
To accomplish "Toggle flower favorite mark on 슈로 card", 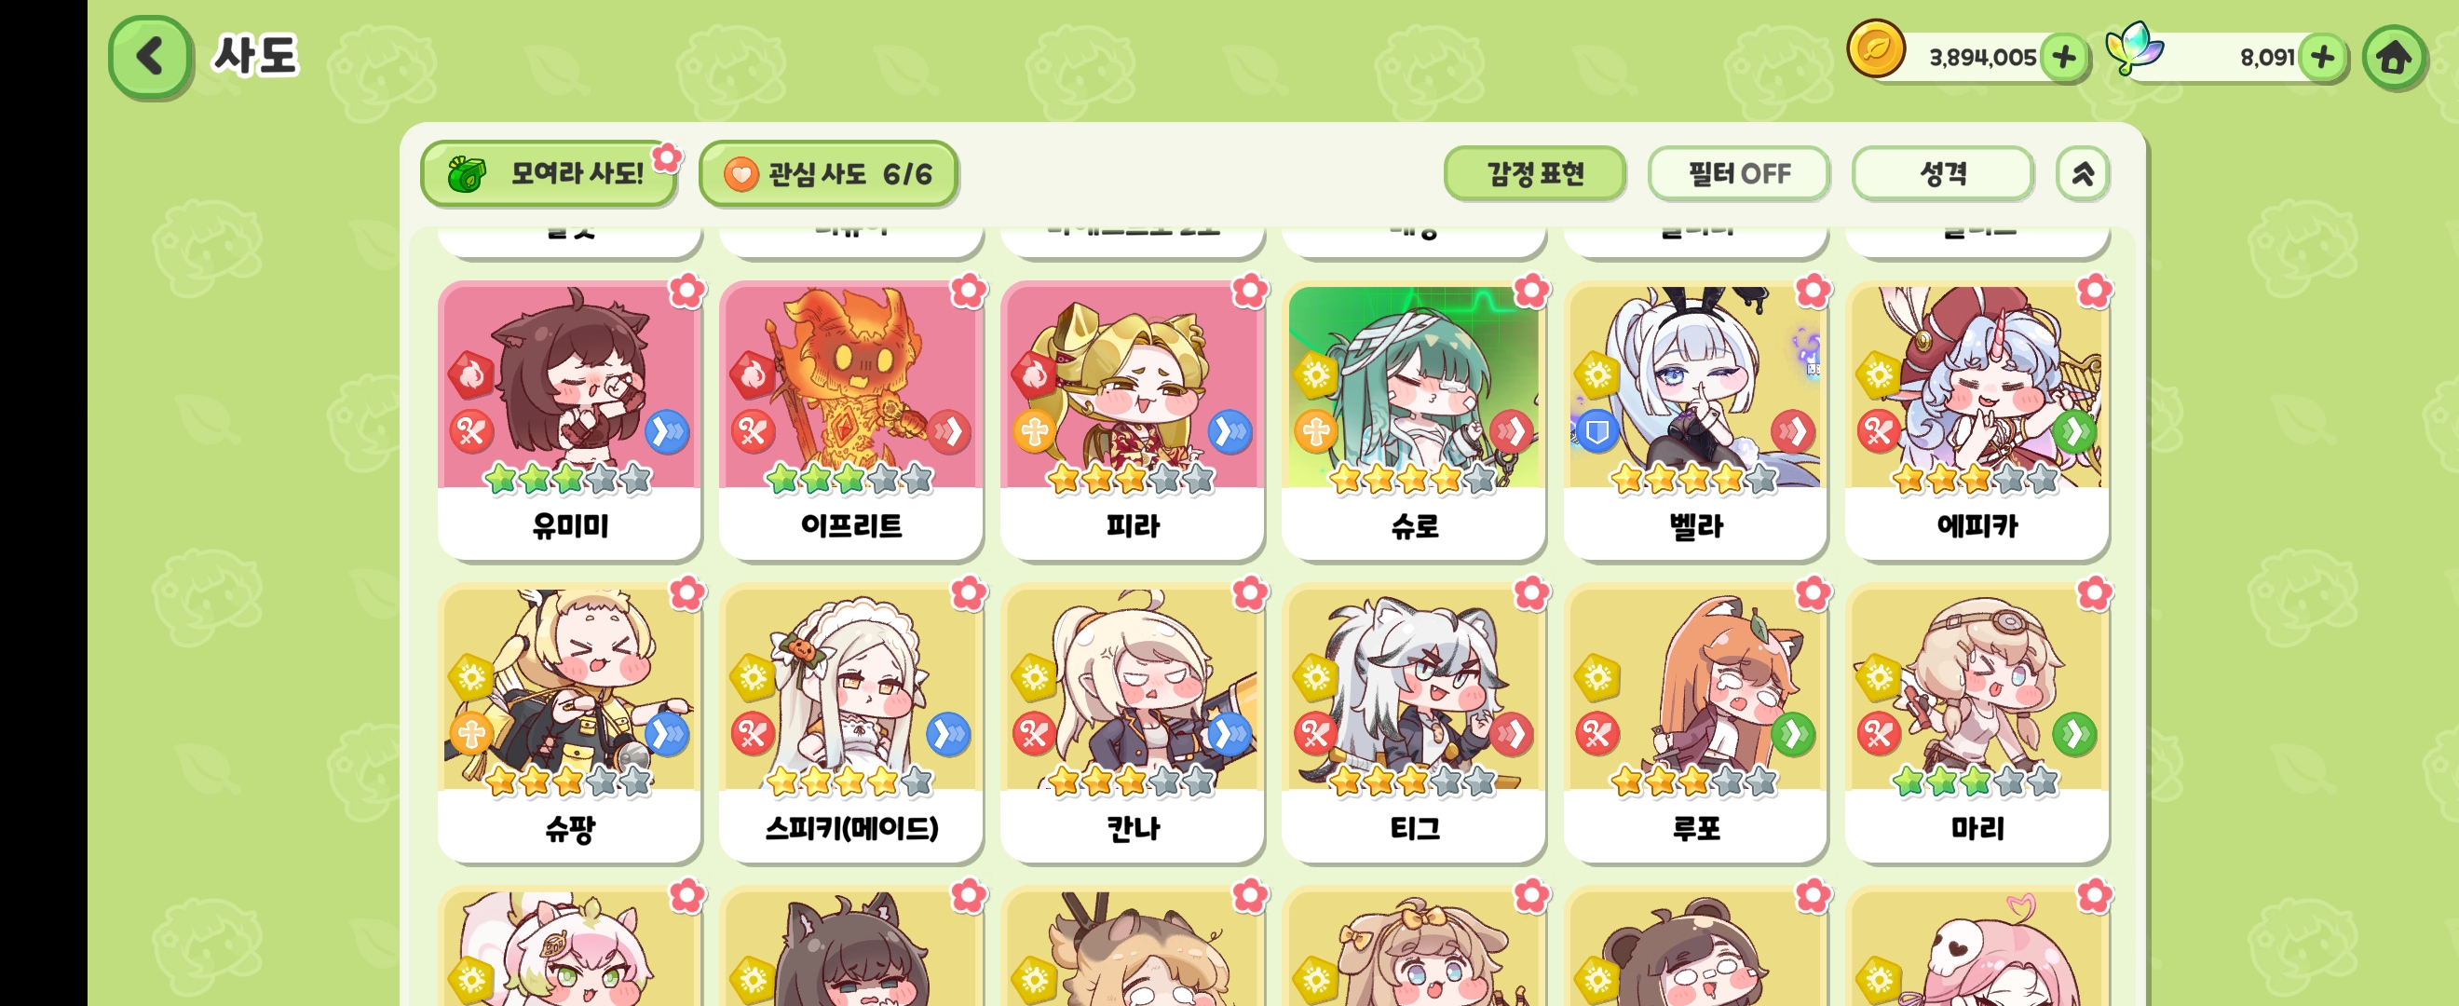I will click(1531, 292).
